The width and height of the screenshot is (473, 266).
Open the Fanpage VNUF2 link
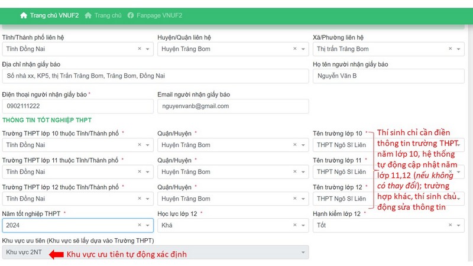click(158, 15)
